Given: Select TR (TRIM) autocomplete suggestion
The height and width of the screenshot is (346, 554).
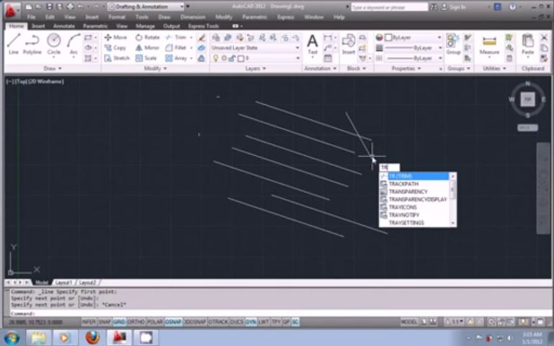Looking at the screenshot, I should (x=414, y=176).
